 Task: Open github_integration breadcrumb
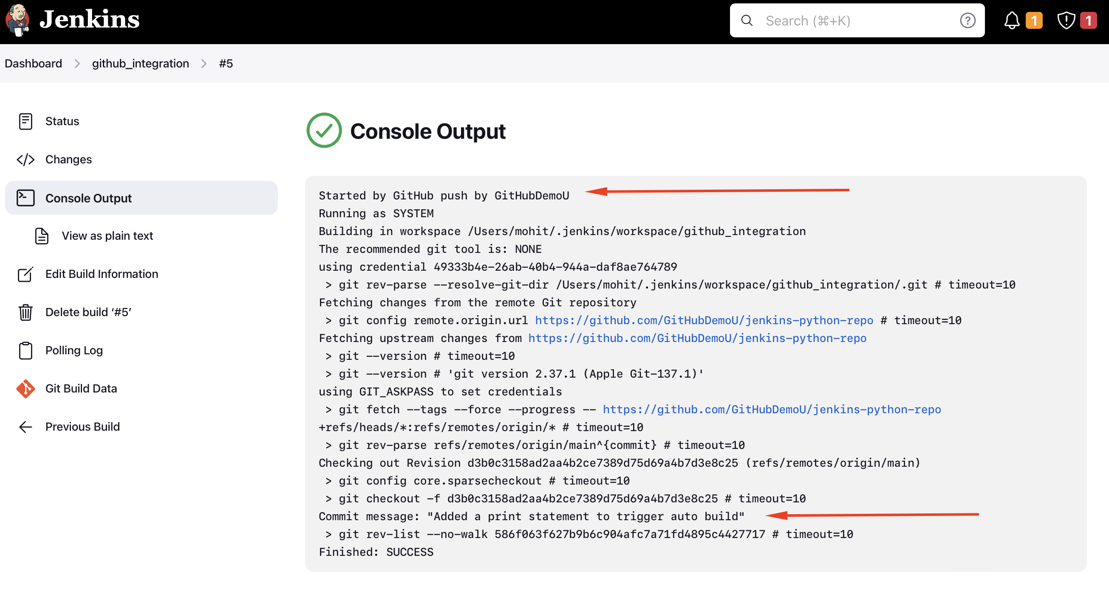(140, 64)
